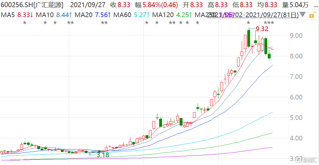
Task: Click the star marker above the 9.32 peak candle
Action: coord(248,23)
